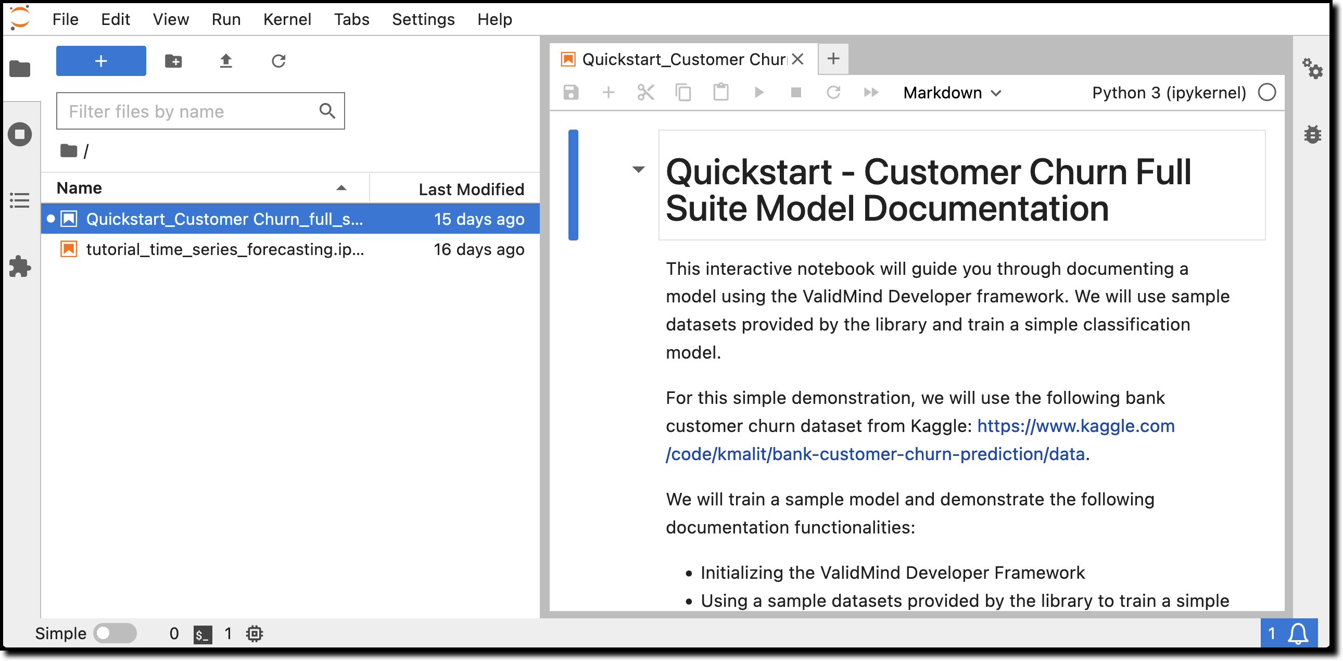Viewport: 1343px width, 661px height.
Task: Open the File menu
Action: (65, 19)
